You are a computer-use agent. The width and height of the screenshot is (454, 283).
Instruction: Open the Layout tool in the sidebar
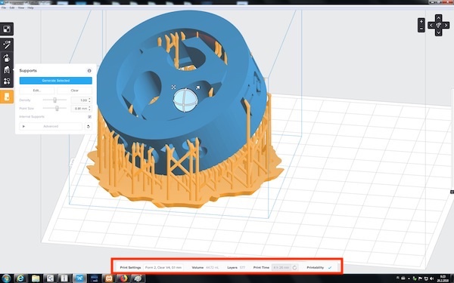click(7, 82)
